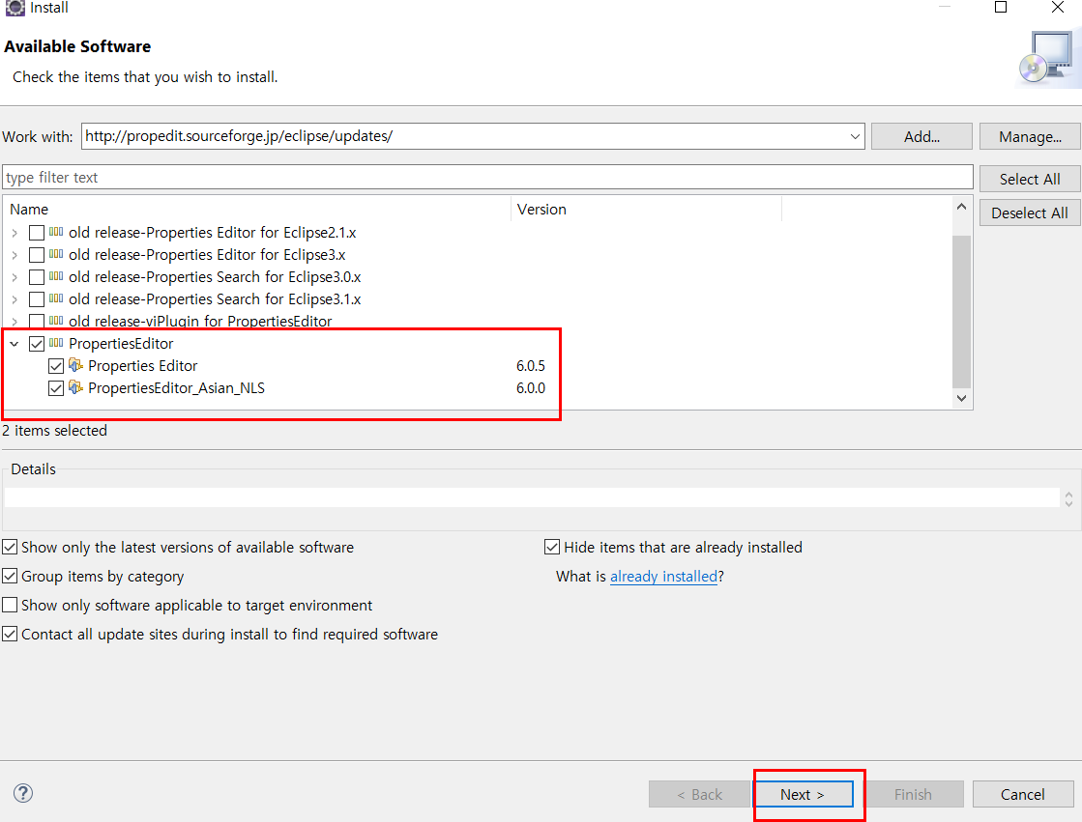This screenshot has height=822, width=1082.
Task: Click category icon of old release-Properties Search for Eclipse3.1.x
Action: coord(57,298)
